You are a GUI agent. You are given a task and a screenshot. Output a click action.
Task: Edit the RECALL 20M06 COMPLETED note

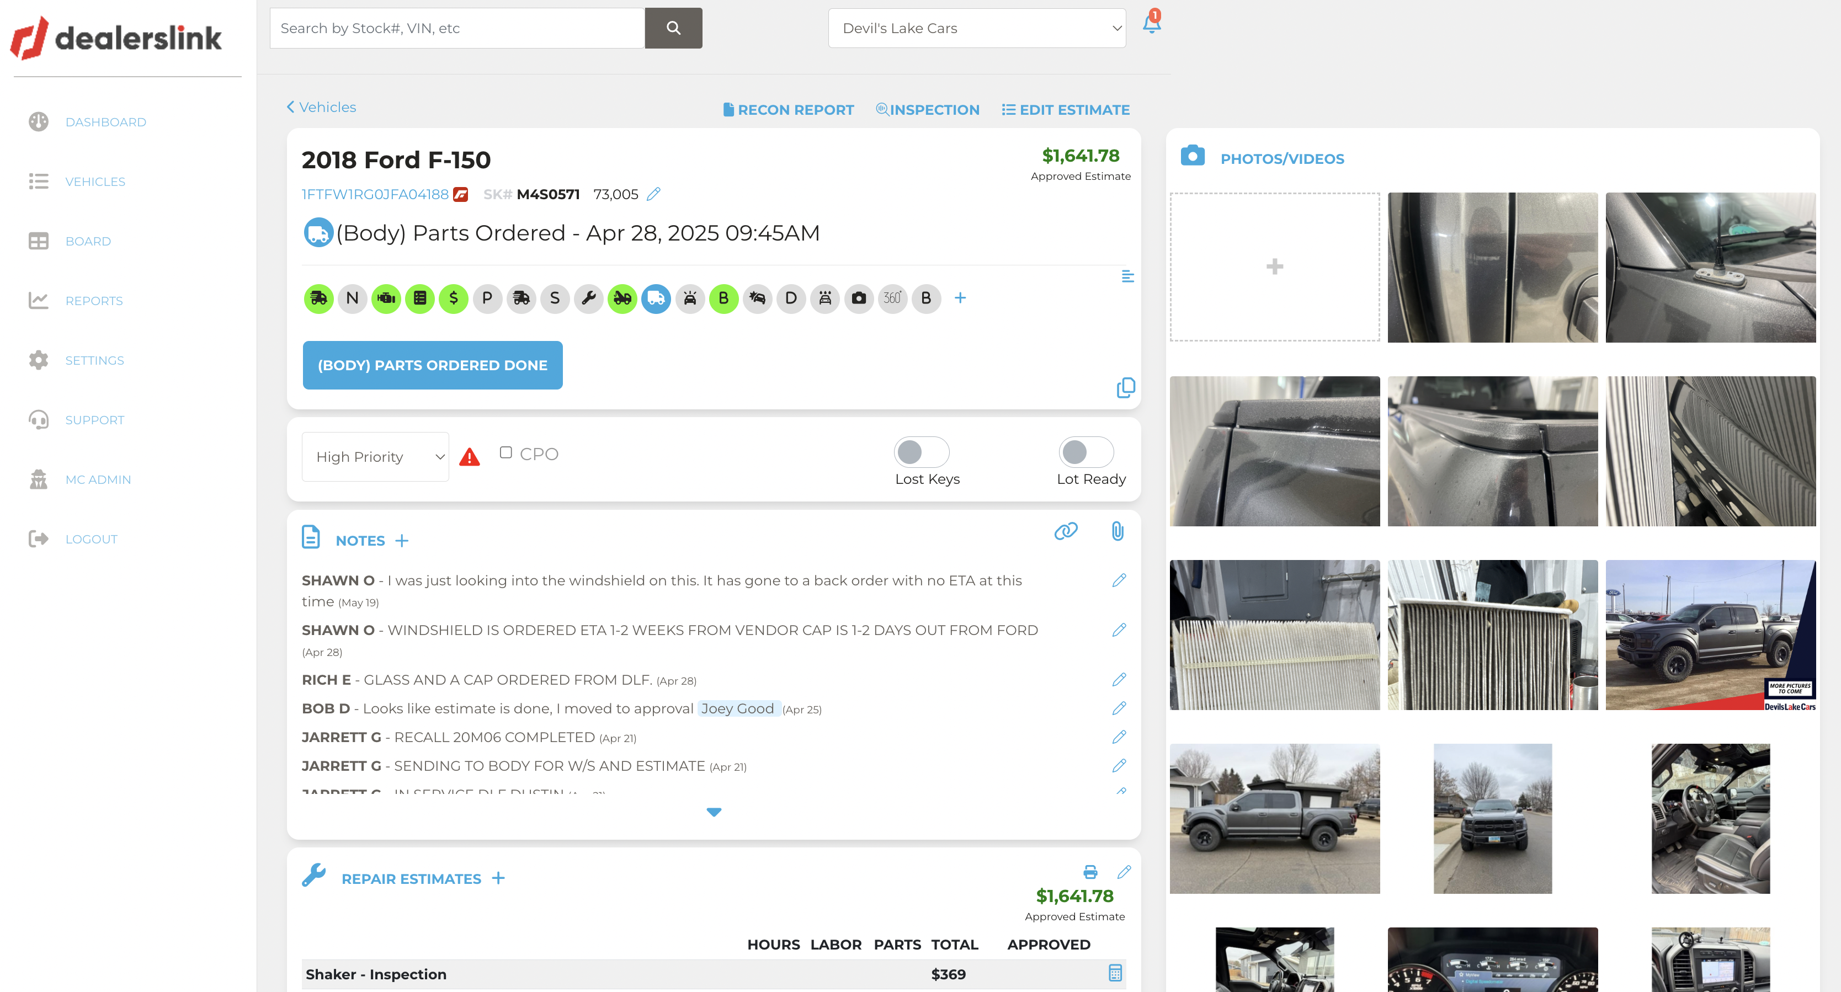[1119, 737]
